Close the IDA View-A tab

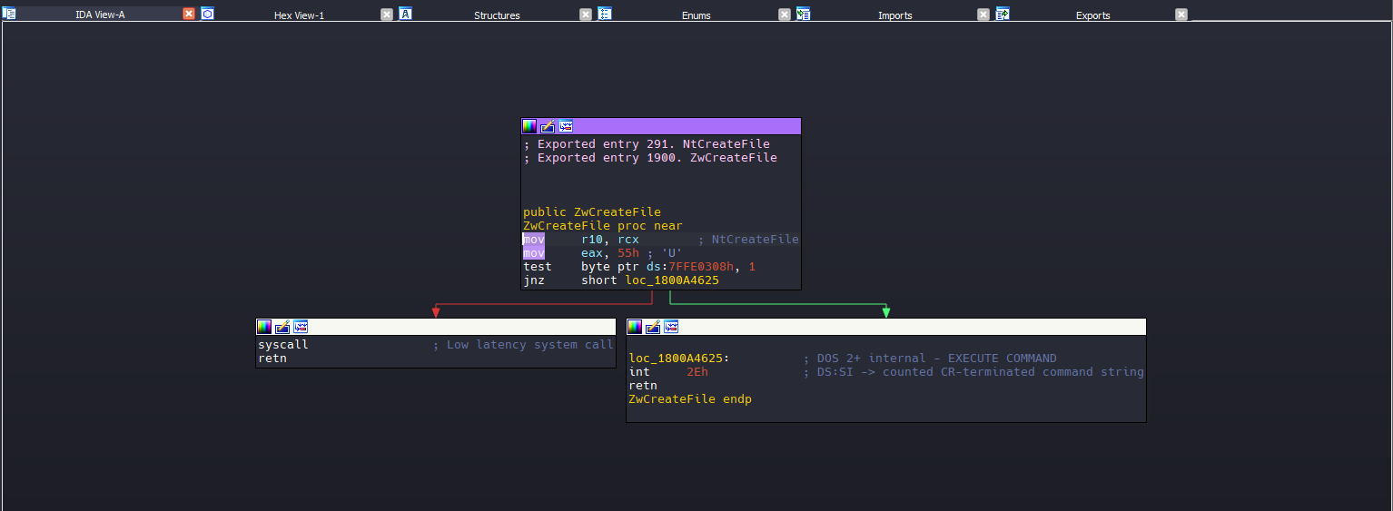click(189, 14)
